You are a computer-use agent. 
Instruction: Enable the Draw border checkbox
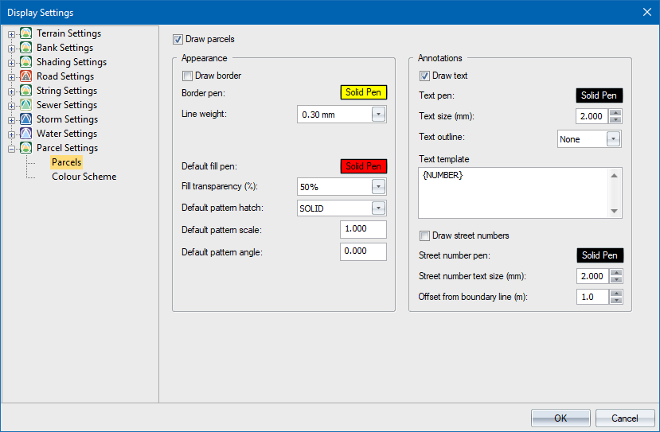coord(188,76)
